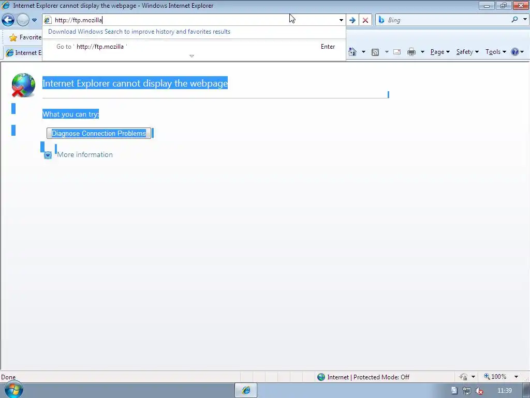Click 'Internet | Protected Mode: Off' status text

(368, 377)
